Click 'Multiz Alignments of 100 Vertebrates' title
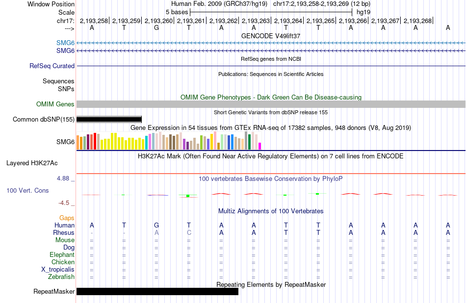466x303 pixels. tap(271, 211)
